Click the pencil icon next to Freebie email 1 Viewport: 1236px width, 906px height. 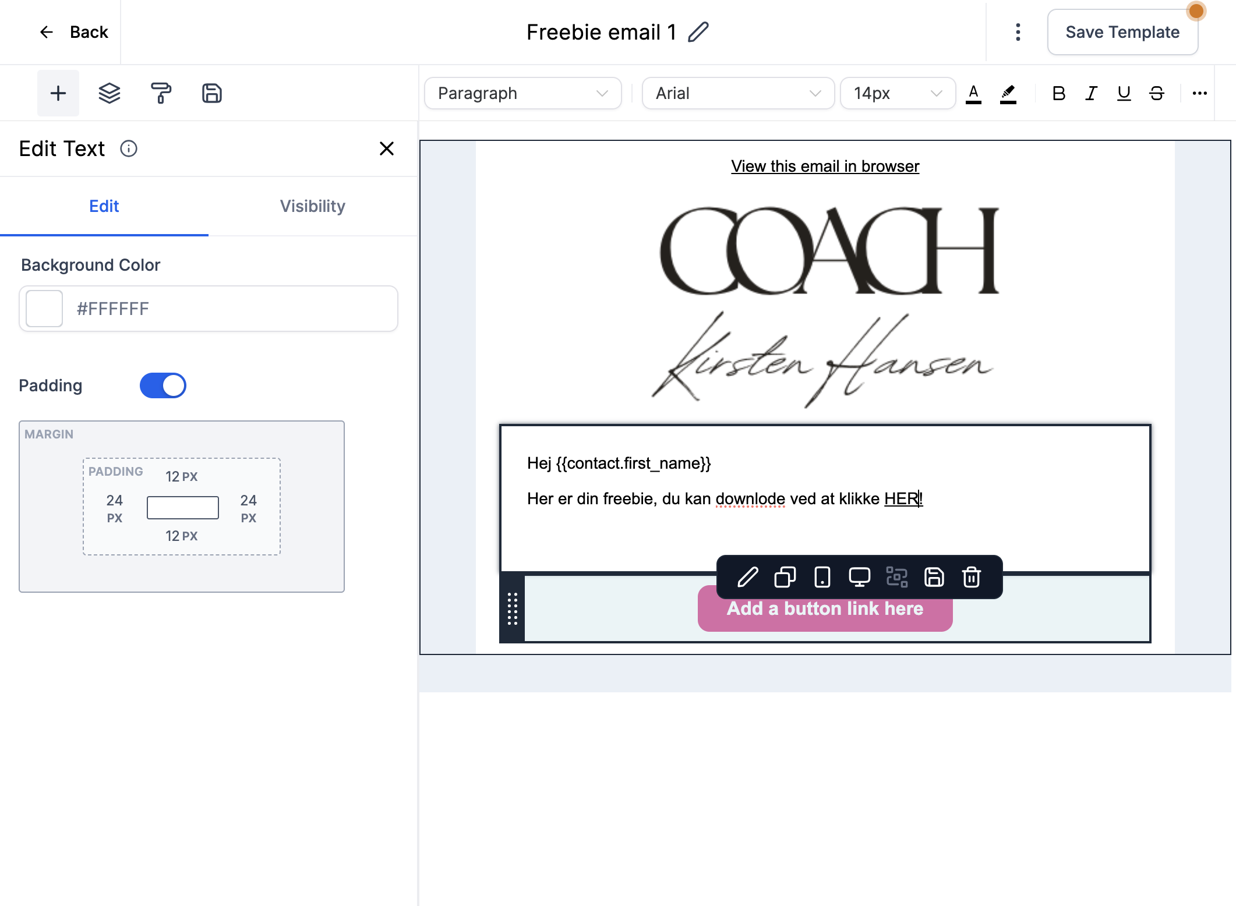pos(698,32)
